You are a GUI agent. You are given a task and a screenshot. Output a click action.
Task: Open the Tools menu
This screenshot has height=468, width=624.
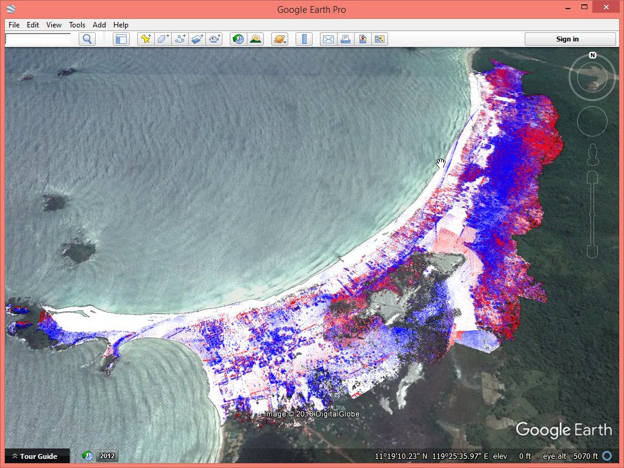pos(77,25)
